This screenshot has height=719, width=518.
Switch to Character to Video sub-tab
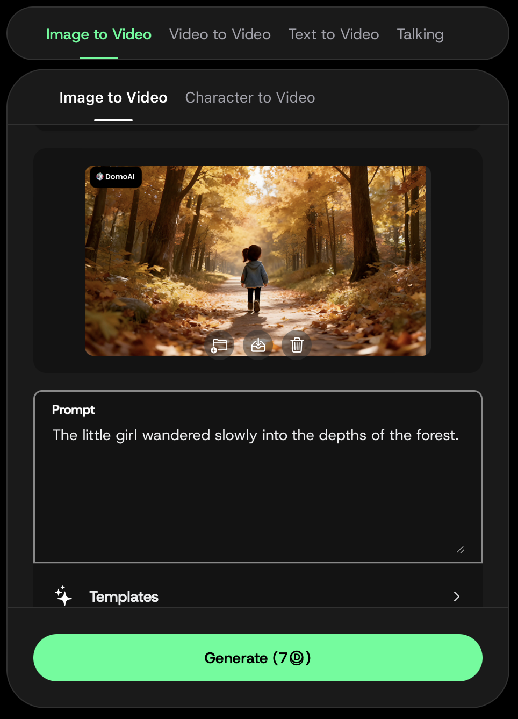(x=250, y=98)
